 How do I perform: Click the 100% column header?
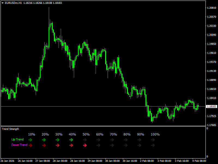pyautogui.click(x=155, y=134)
